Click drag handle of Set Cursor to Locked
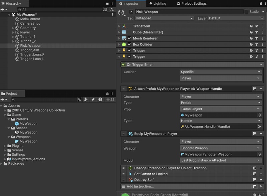 tap(123, 174)
